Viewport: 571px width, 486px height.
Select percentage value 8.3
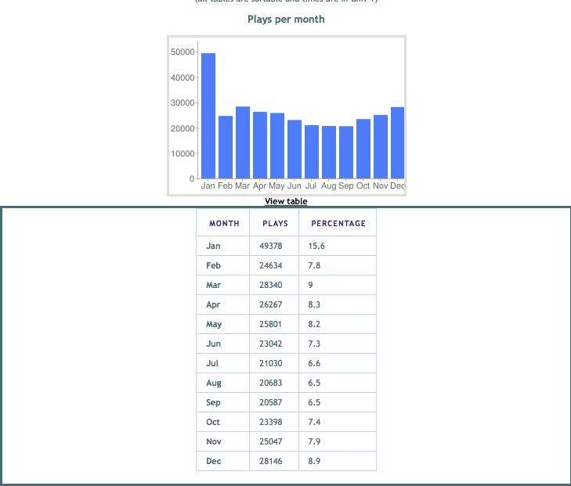314,305
